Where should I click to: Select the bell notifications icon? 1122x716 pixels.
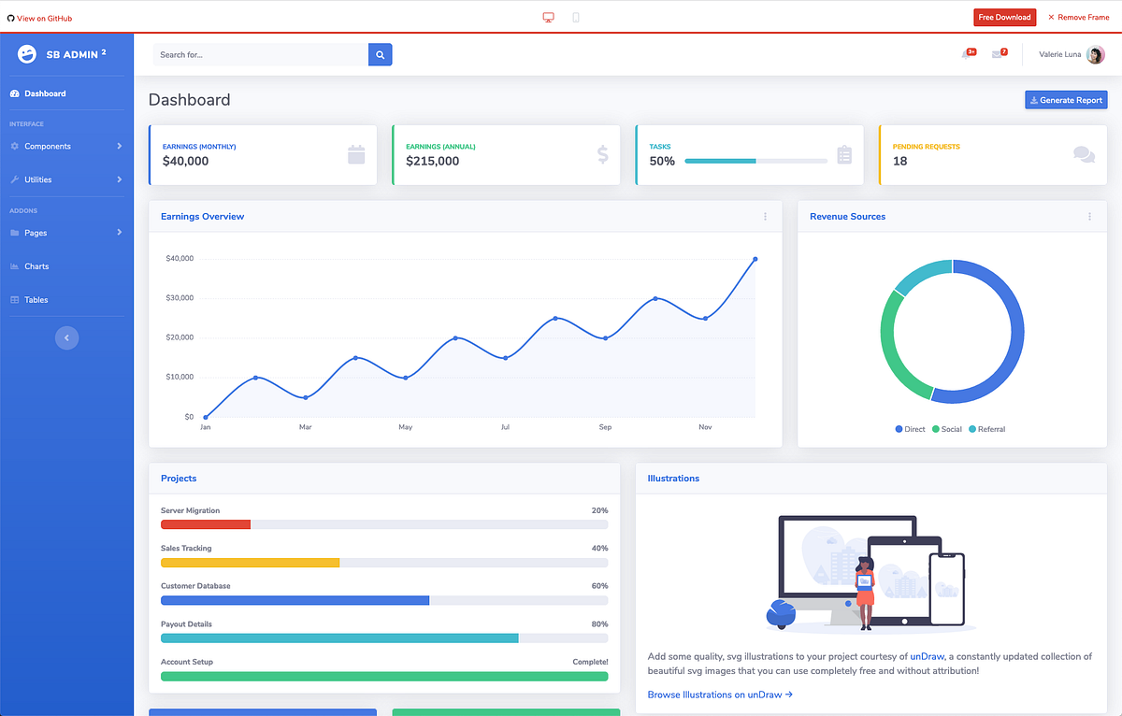966,54
